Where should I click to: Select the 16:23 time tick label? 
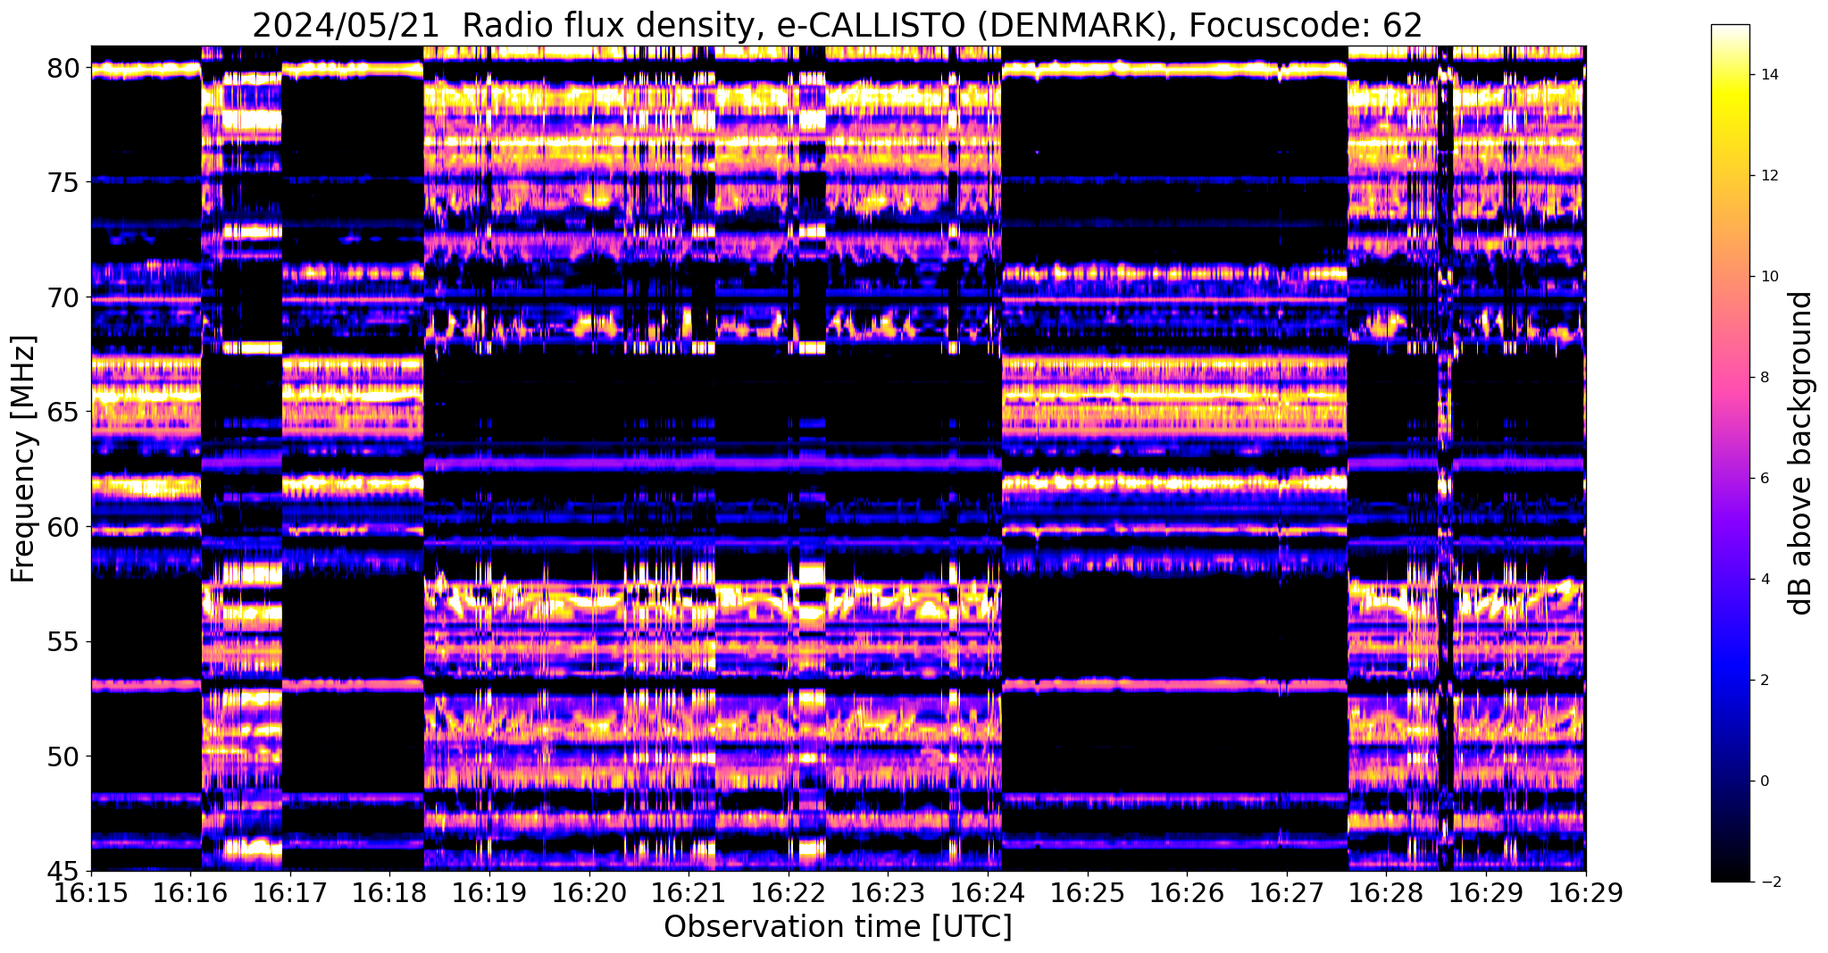click(888, 894)
